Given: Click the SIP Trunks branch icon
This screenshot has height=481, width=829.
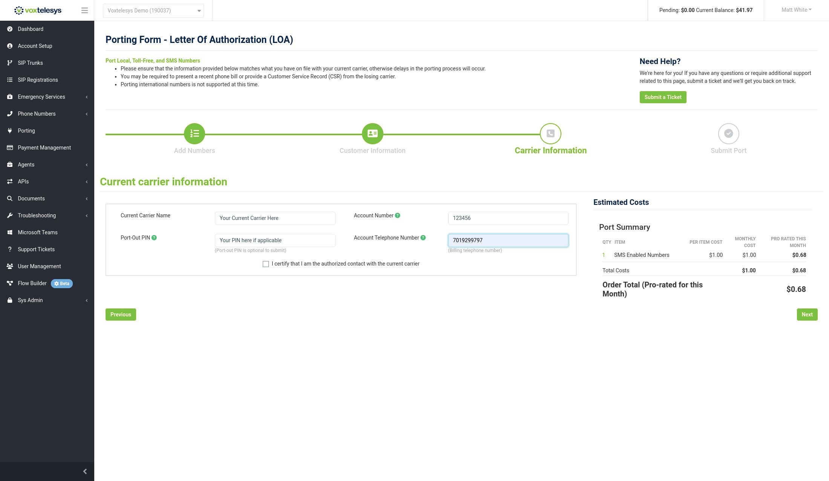Looking at the screenshot, I should click(x=10, y=63).
